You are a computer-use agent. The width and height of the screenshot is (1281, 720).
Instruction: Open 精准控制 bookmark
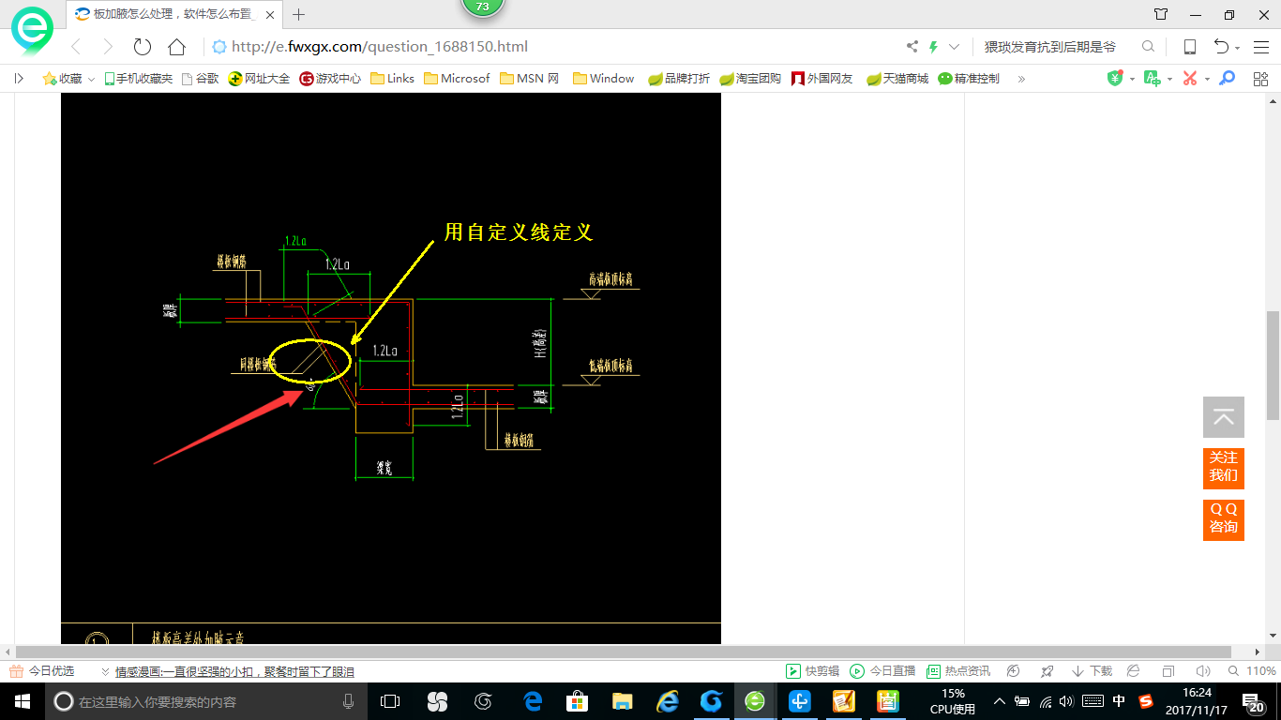969,79
